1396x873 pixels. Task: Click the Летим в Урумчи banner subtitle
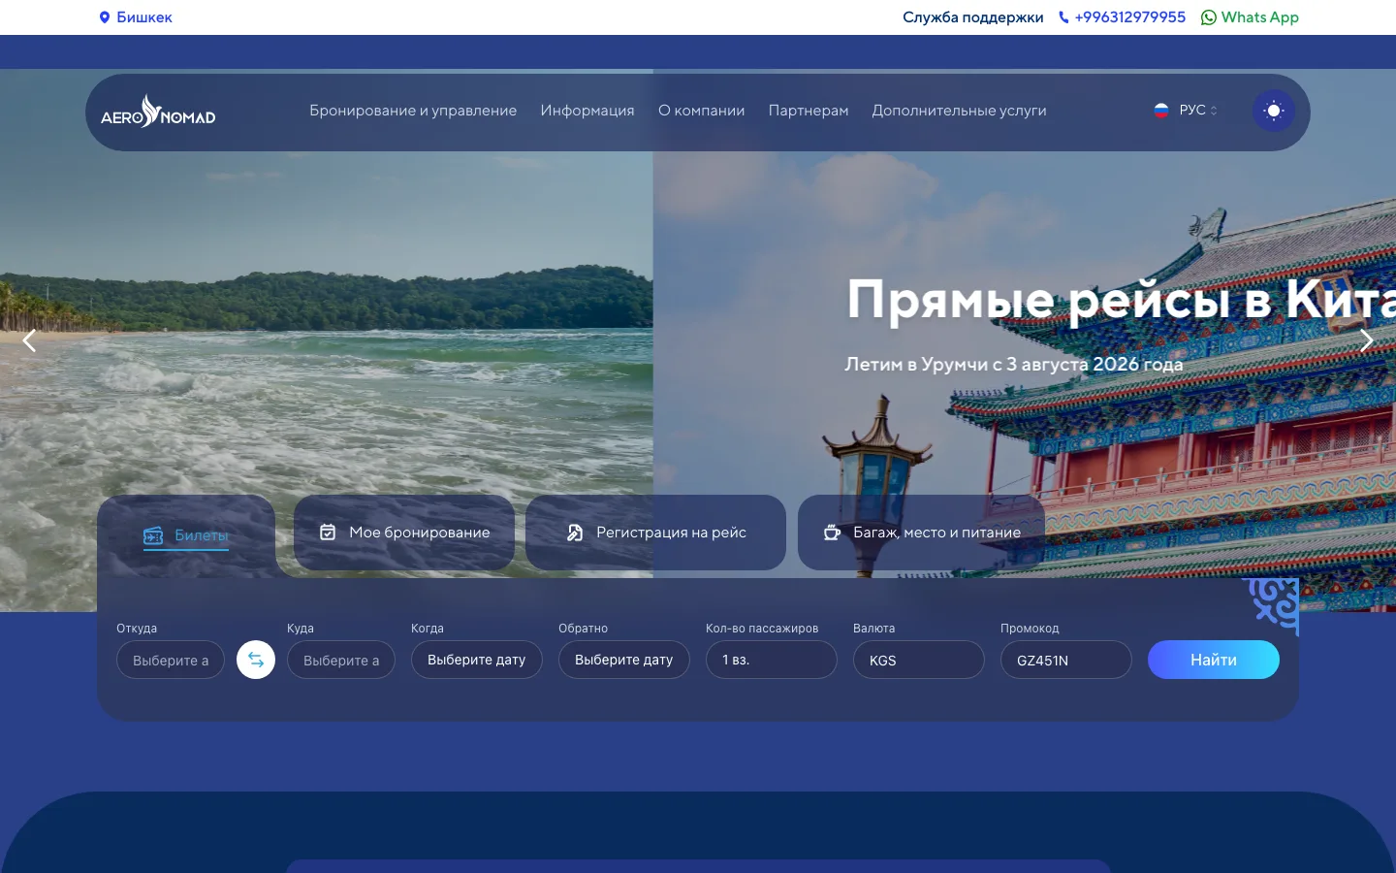[x=1014, y=365]
